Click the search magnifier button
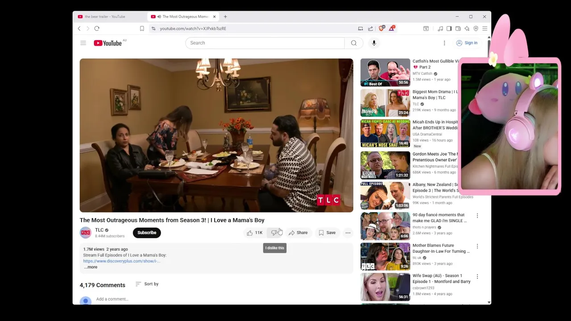 point(354,43)
